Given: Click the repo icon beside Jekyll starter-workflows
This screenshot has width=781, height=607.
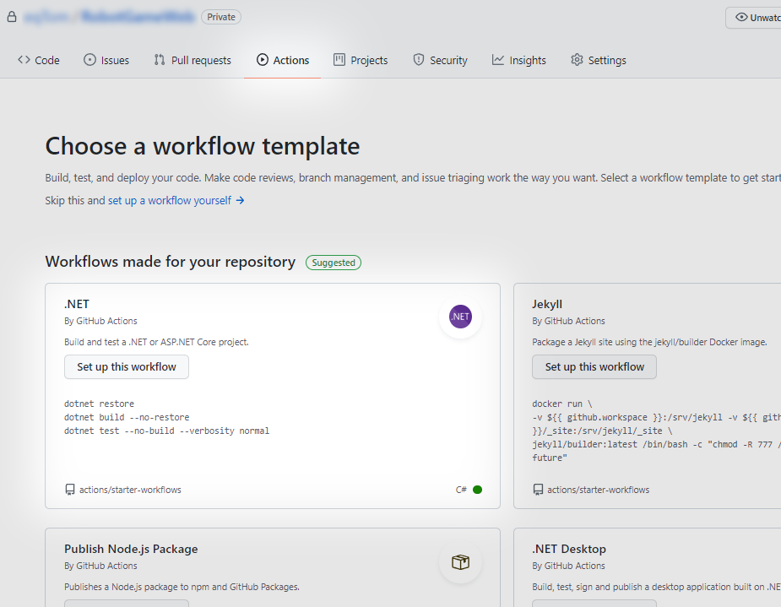Looking at the screenshot, I should coord(538,490).
